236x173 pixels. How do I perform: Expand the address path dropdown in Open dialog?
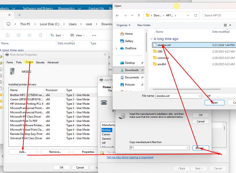188,15
